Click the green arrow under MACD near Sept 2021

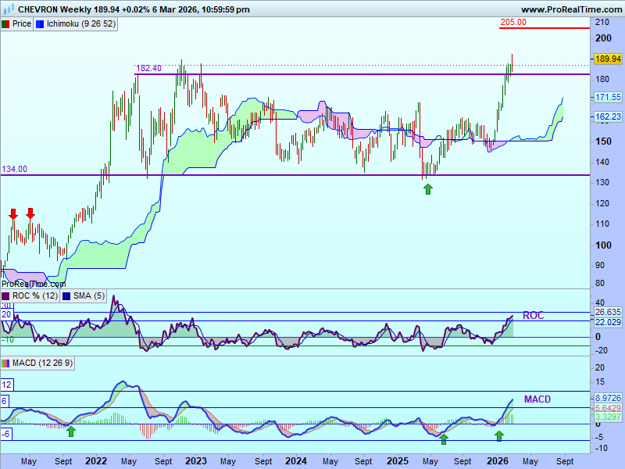[71, 431]
